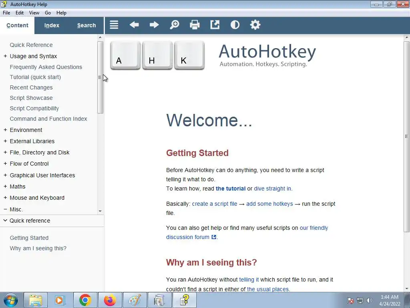
Task: Select Frequently Asked Questions topic
Action: [46, 67]
